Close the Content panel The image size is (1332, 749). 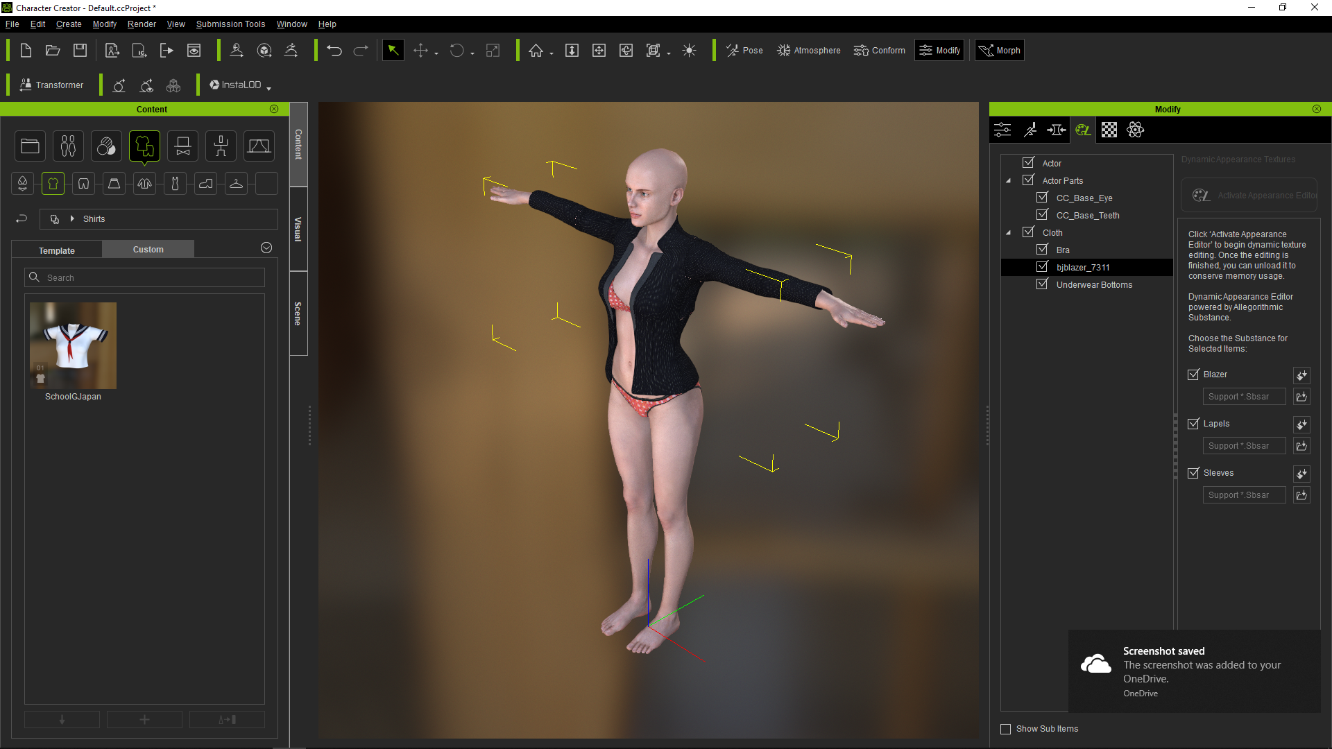pyautogui.click(x=274, y=110)
